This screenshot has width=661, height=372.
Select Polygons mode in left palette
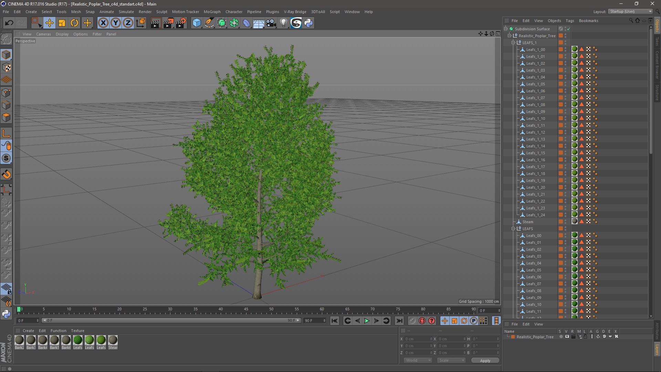point(6,118)
